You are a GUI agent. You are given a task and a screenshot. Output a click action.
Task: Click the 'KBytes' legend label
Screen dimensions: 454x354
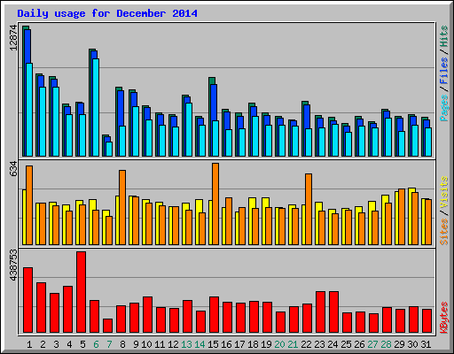443,318
